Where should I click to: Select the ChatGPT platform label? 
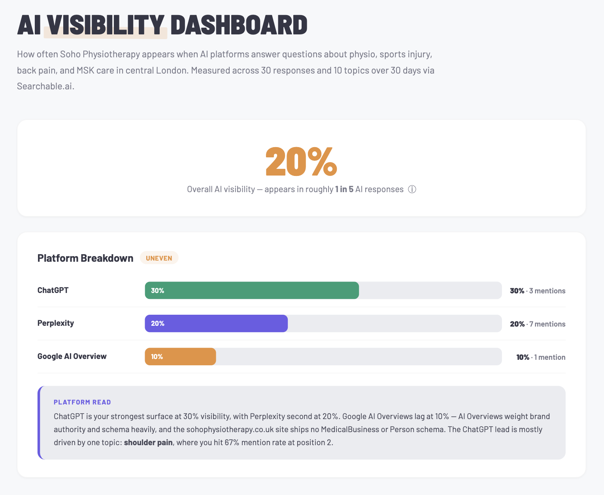(53, 290)
